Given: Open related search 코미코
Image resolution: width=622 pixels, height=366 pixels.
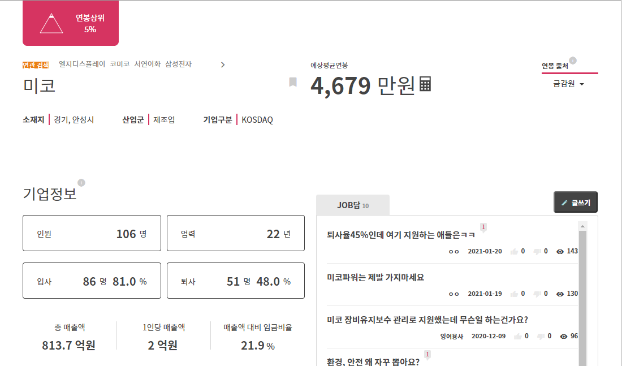Looking at the screenshot, I should (x=120, y=64).
